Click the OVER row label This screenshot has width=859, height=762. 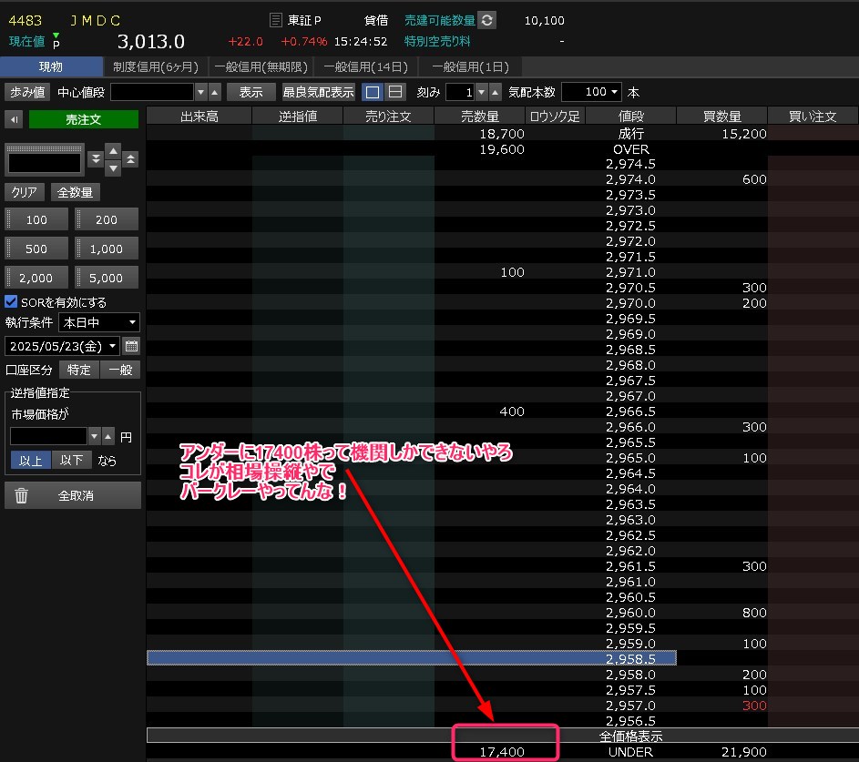(631, 149)
